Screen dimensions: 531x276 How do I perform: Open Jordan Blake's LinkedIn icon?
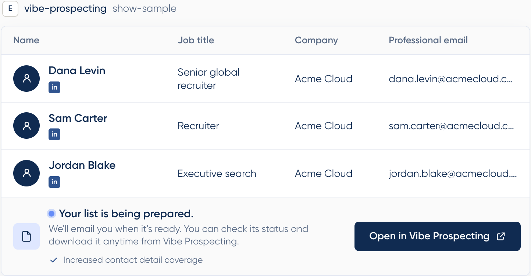click(x=54, y=182)
